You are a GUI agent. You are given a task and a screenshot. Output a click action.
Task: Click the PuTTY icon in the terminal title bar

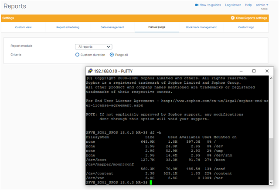click(90, 71)
